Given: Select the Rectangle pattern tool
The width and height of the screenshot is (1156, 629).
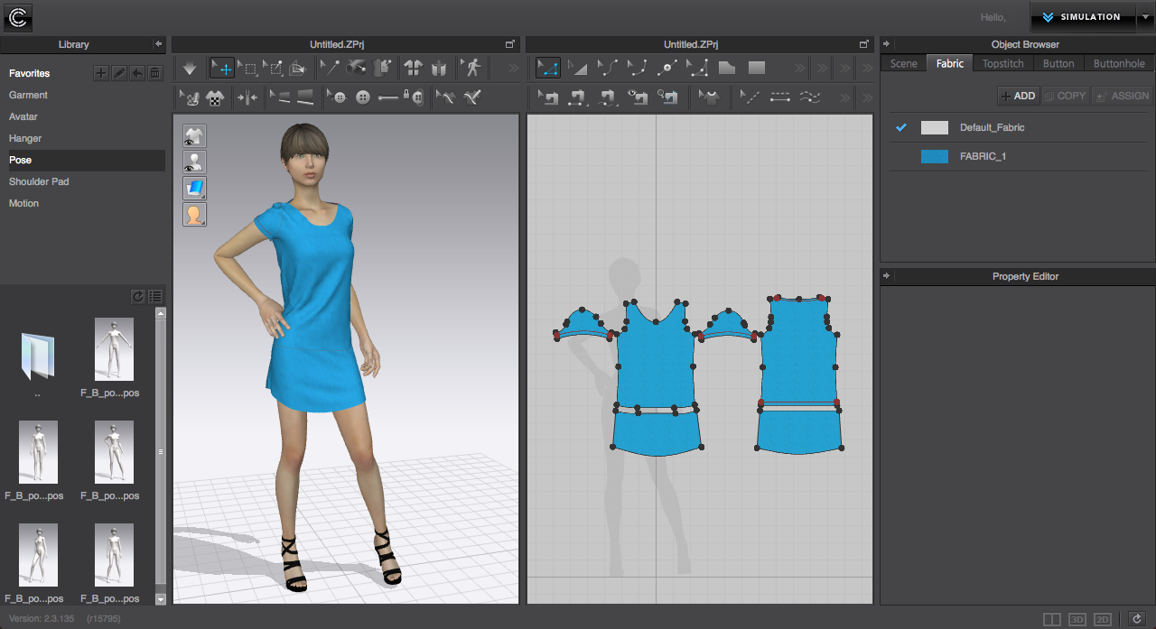Looking at the screenshot, I should click(757, 68).
